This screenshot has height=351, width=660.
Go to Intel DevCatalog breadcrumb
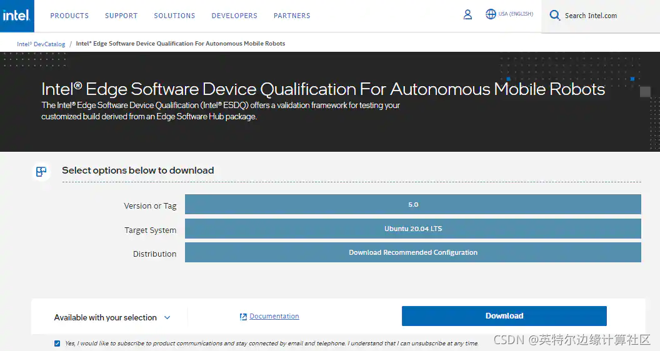click(41, 44)
